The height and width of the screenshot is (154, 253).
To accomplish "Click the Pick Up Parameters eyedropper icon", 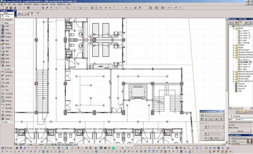I will coord(47,8).
